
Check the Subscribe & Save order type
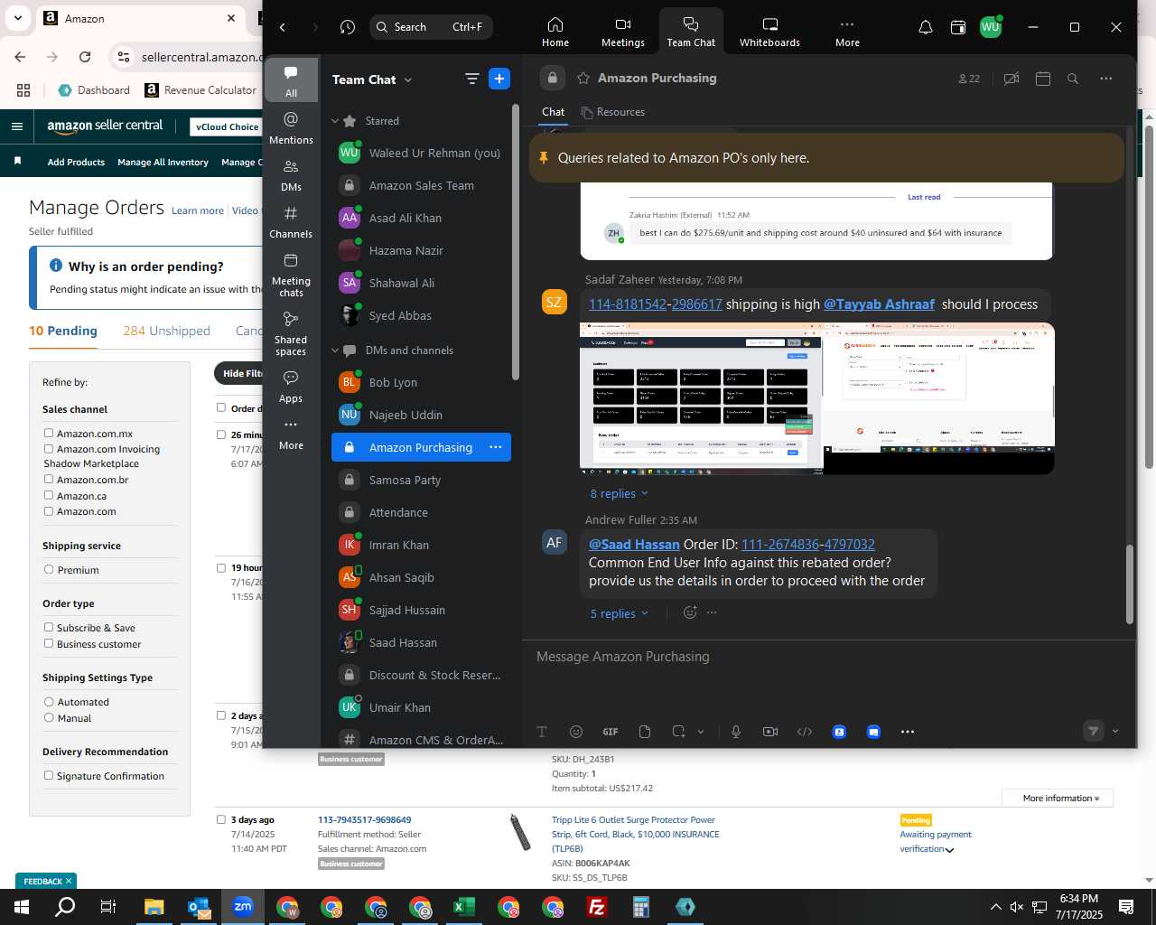tap(49, 628)
